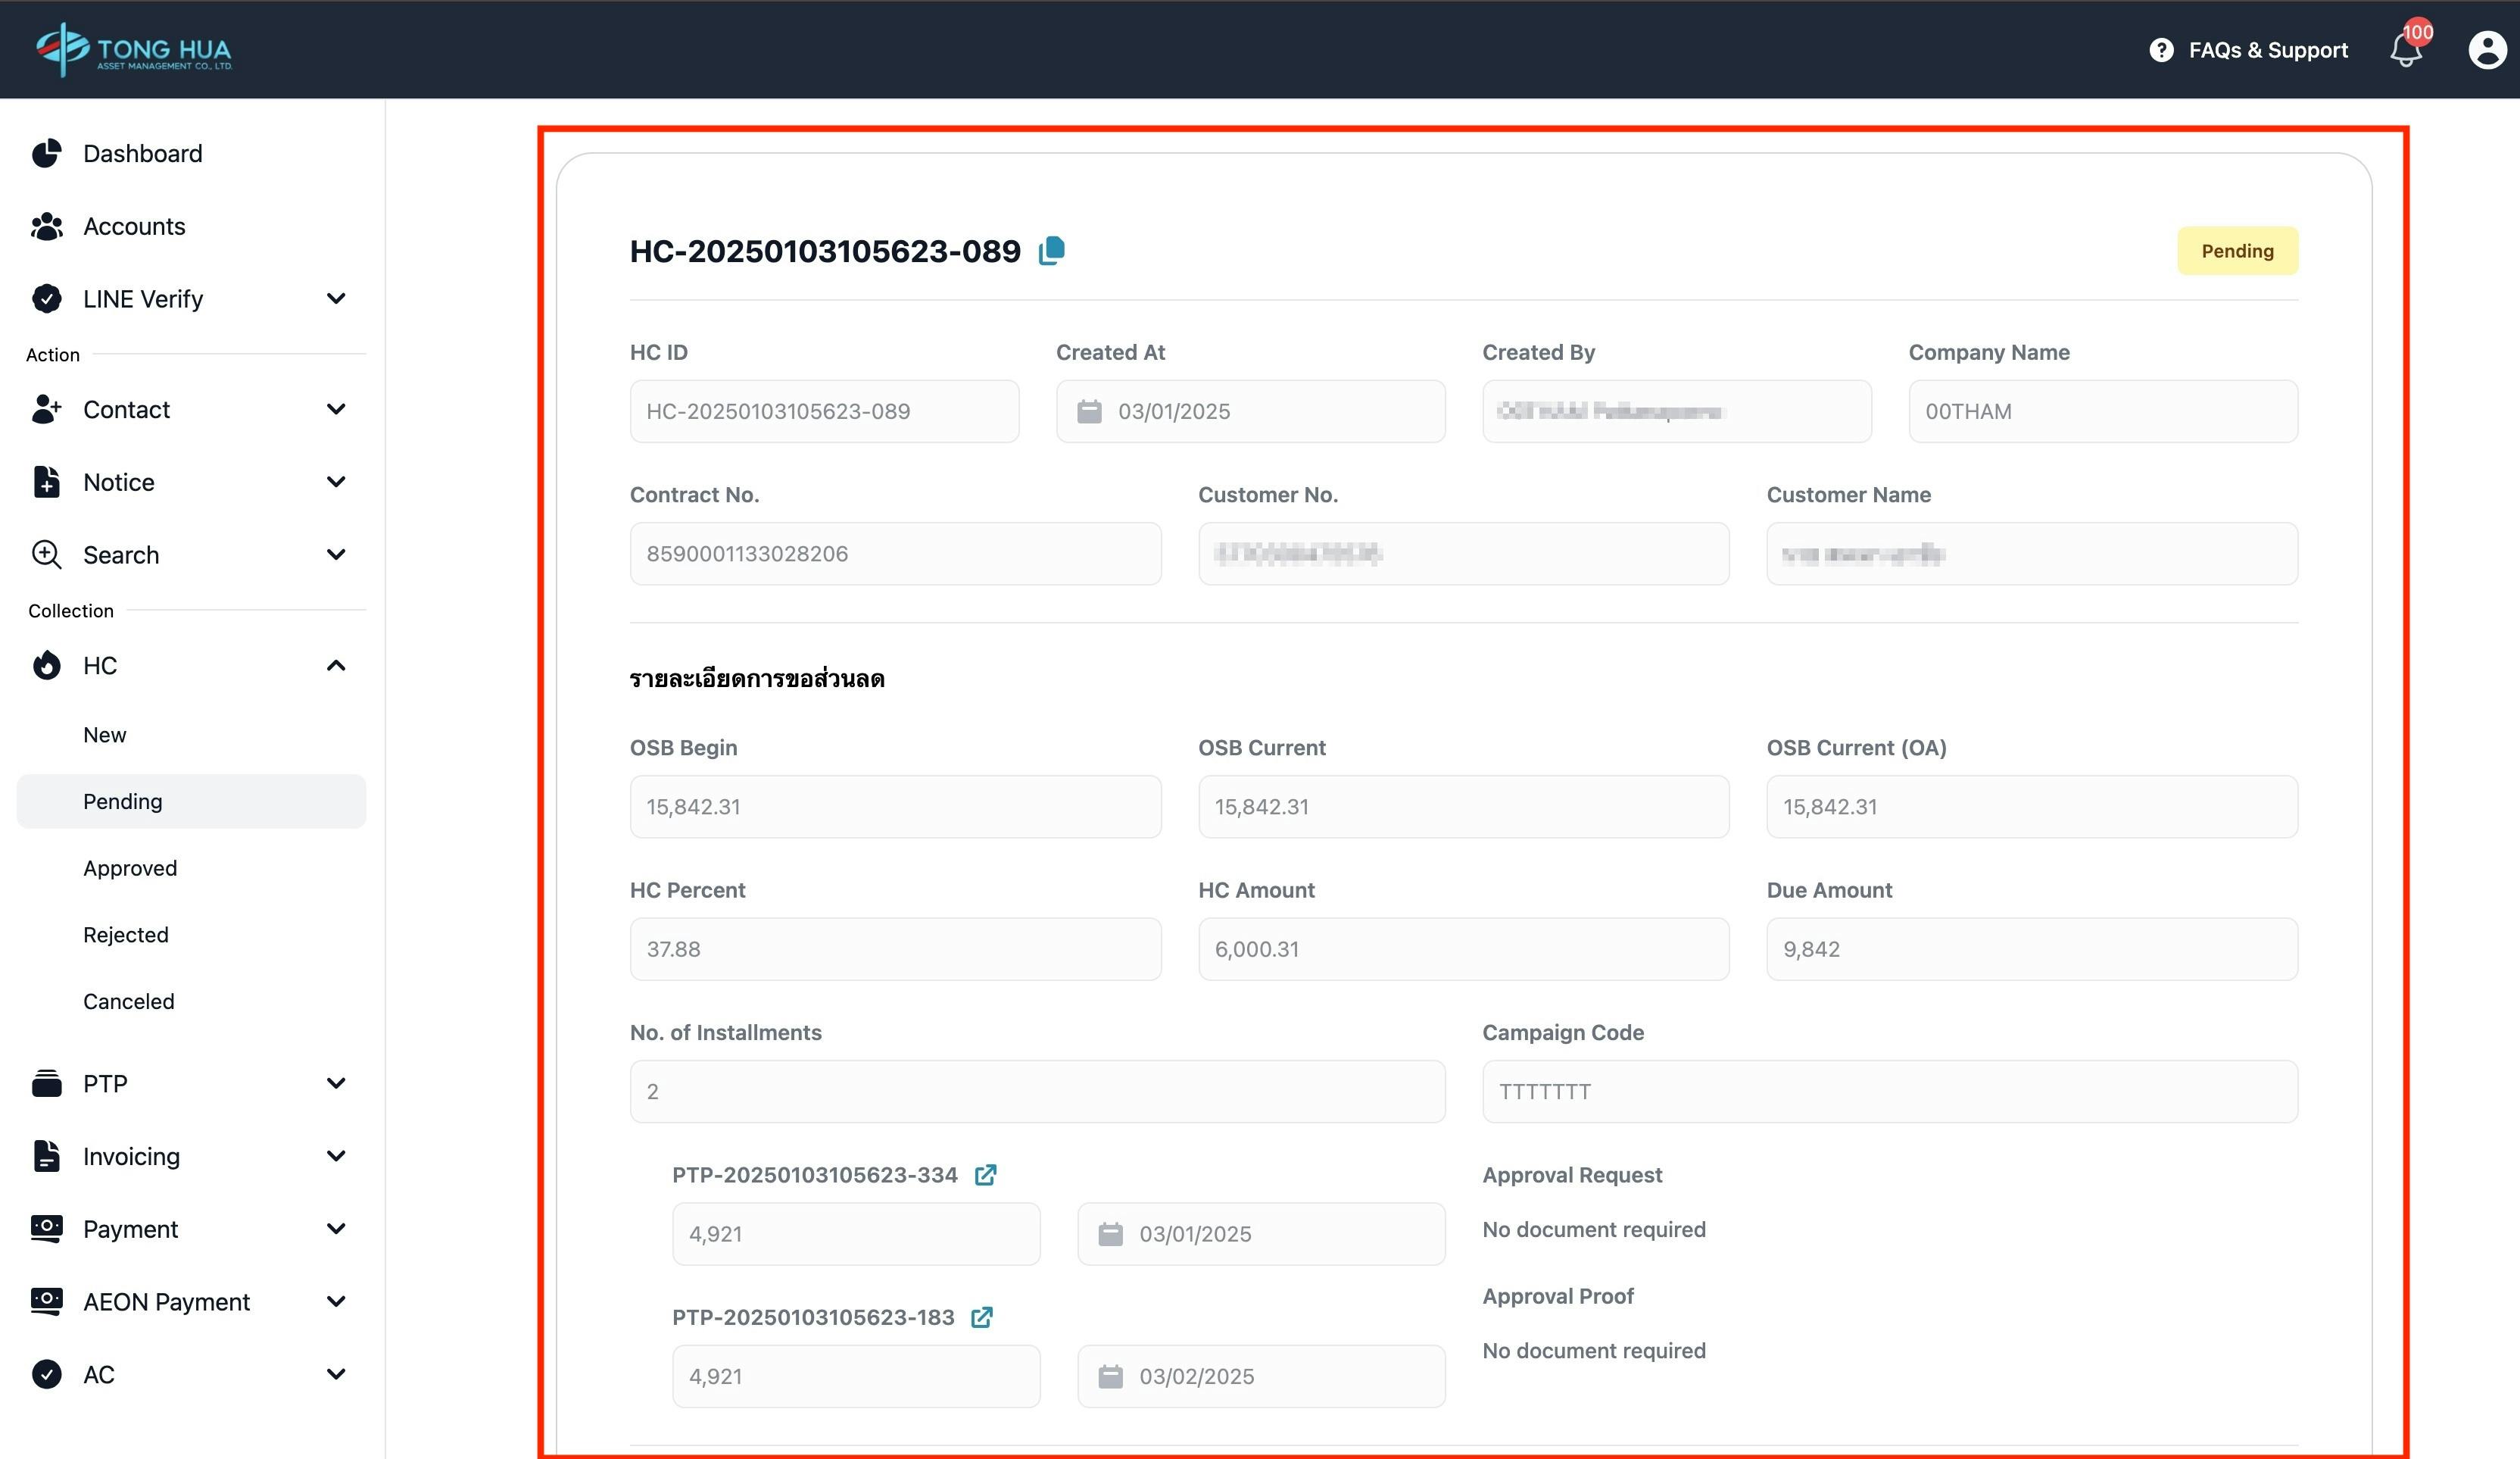Copy the HC ID with copy icon

click(x=1051, y=250)
